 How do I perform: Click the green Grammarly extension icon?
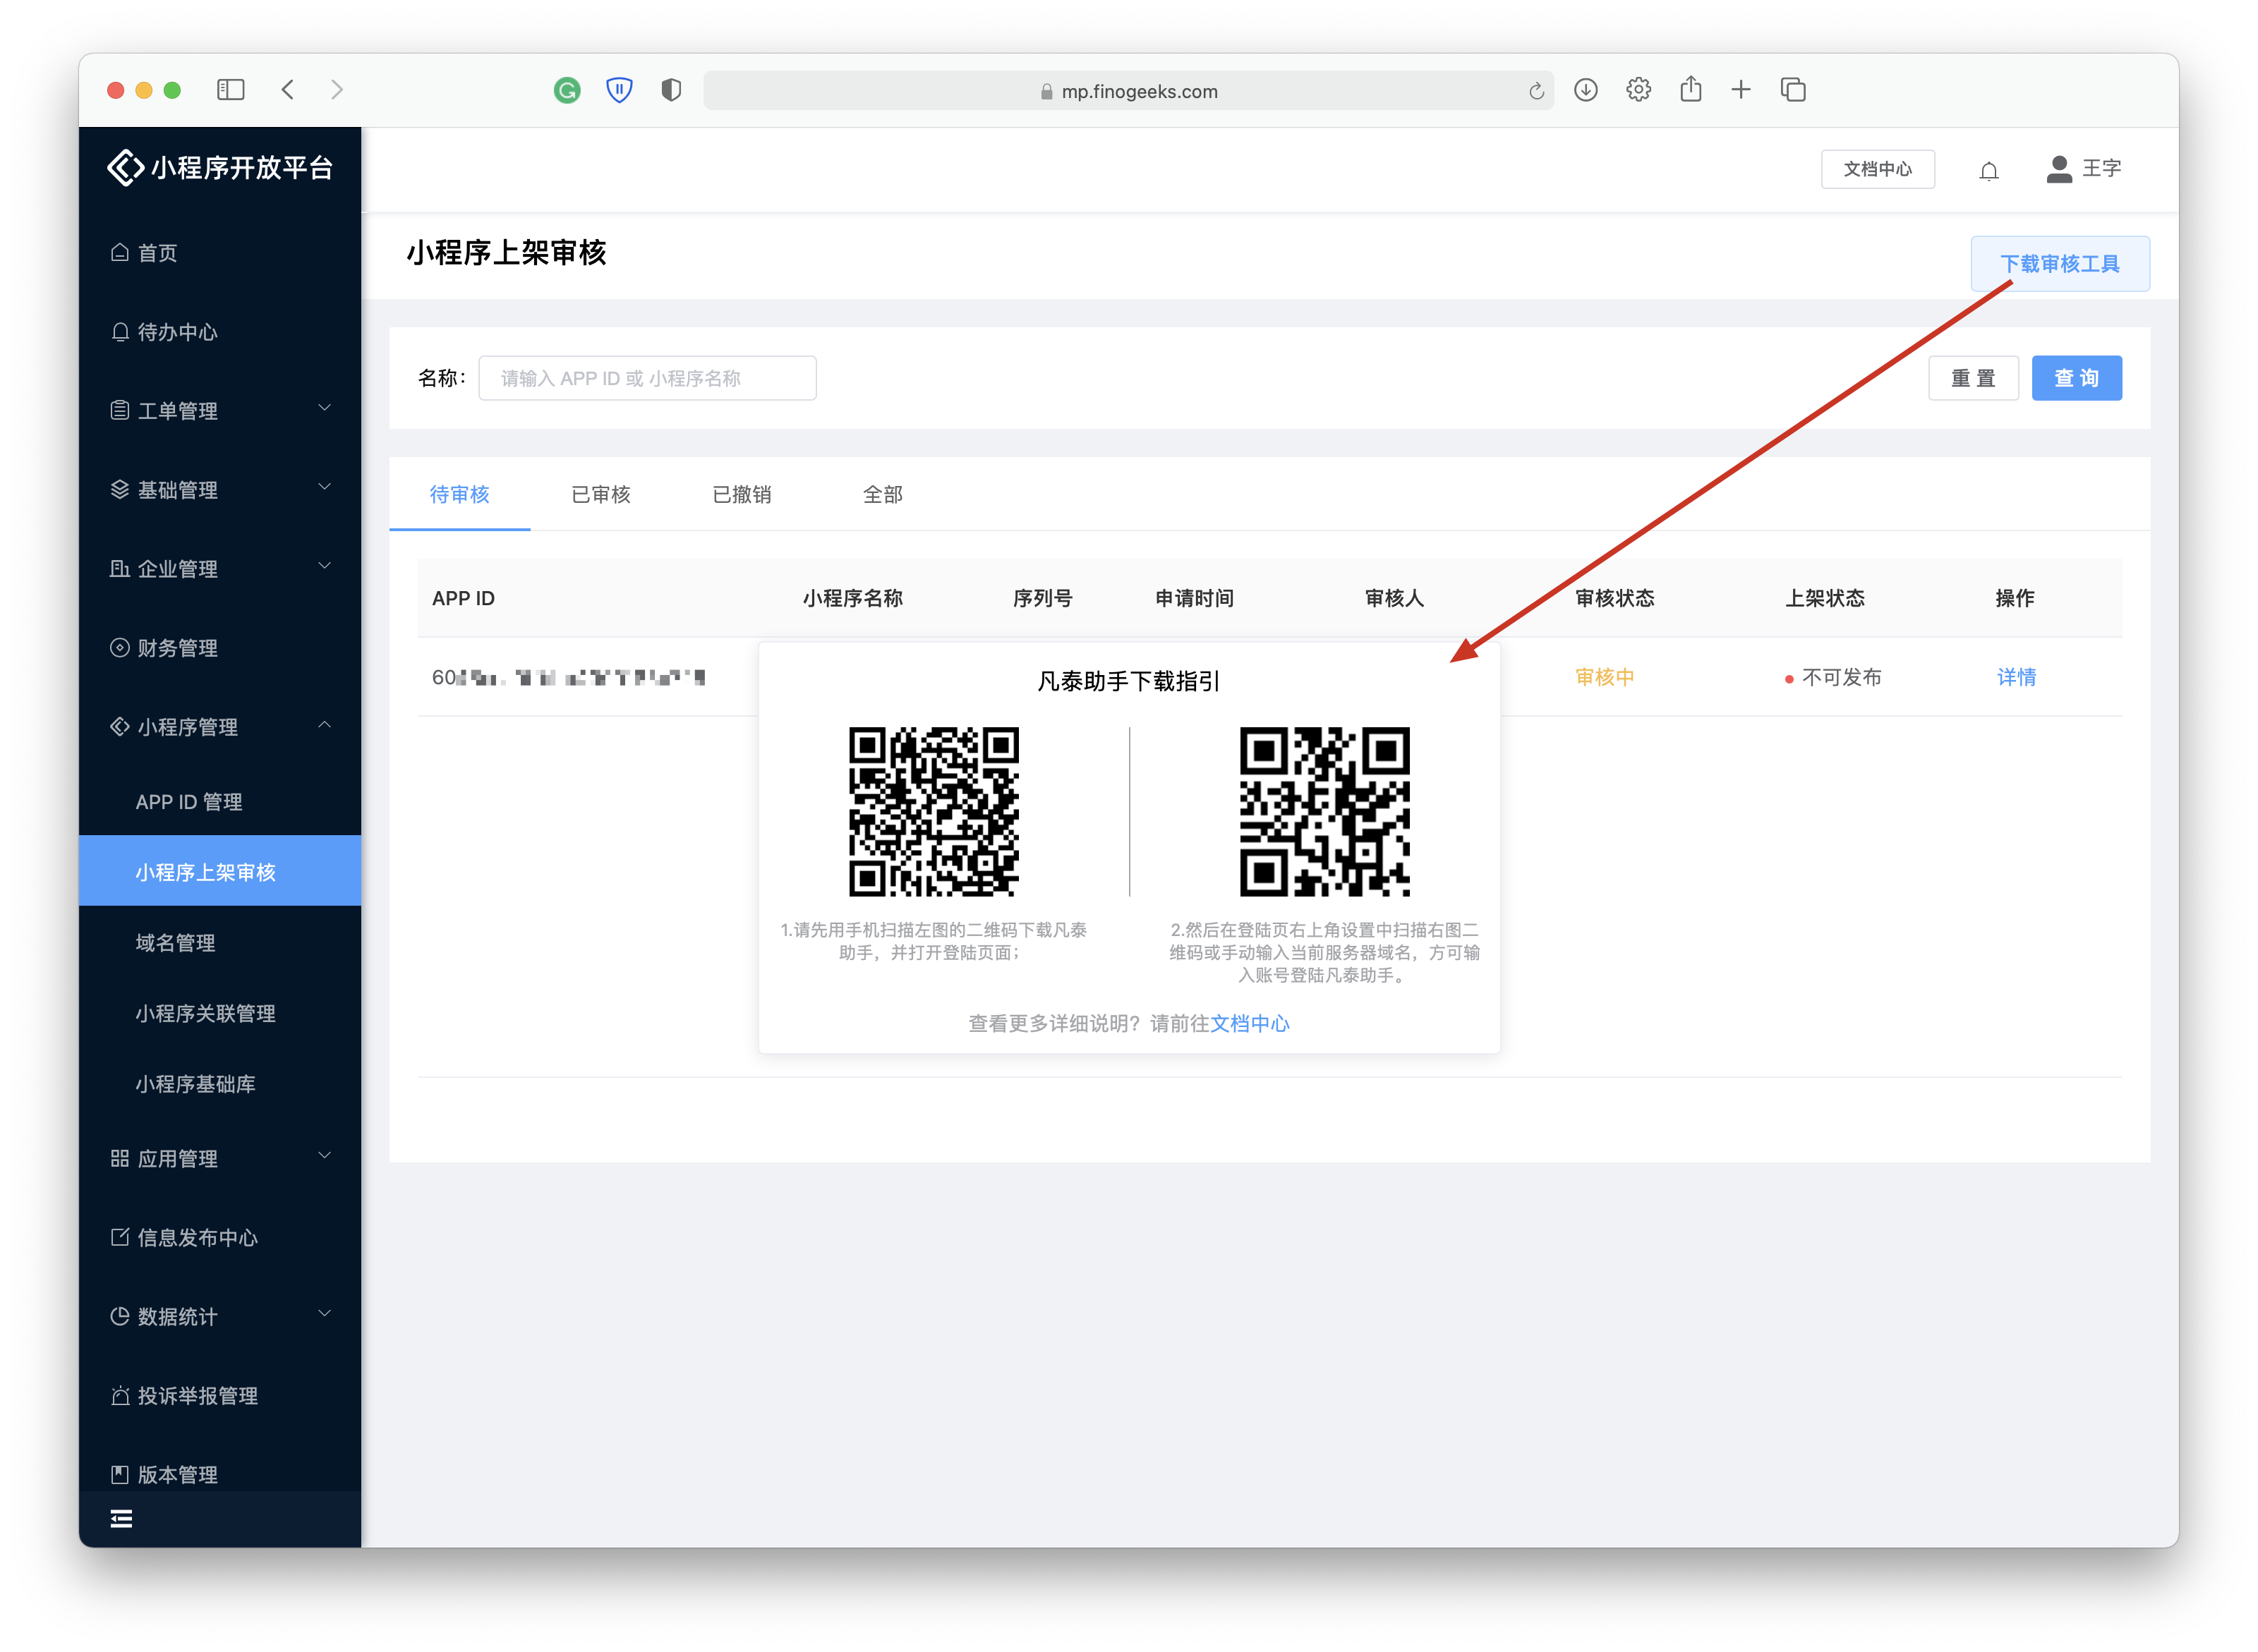[567, 91]
